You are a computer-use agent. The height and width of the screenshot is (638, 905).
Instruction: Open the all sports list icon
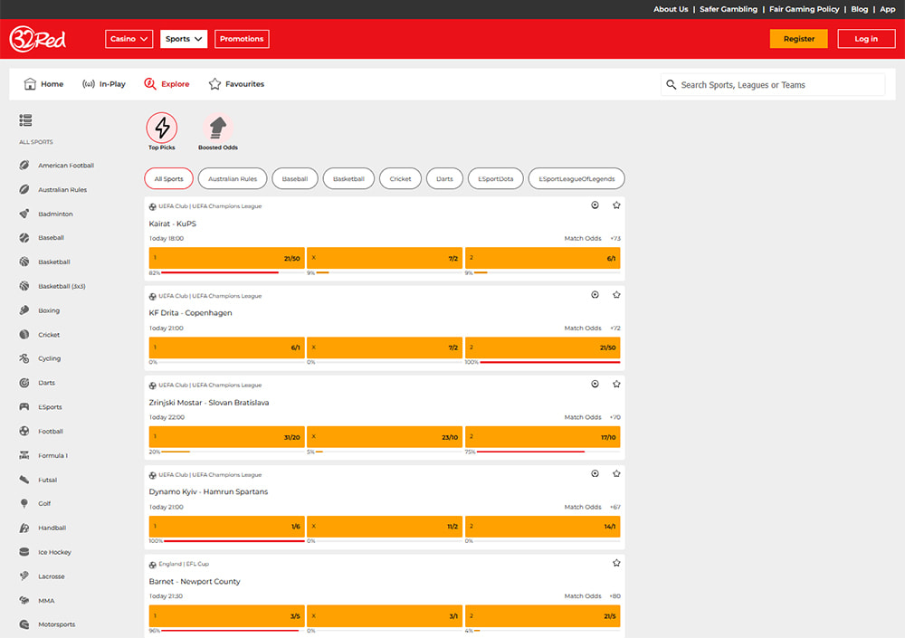tap(25, 120)
